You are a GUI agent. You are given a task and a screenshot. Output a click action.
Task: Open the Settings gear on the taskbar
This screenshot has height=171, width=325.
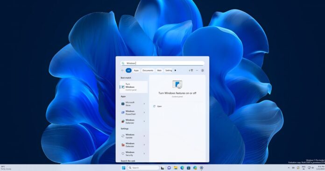201,168
